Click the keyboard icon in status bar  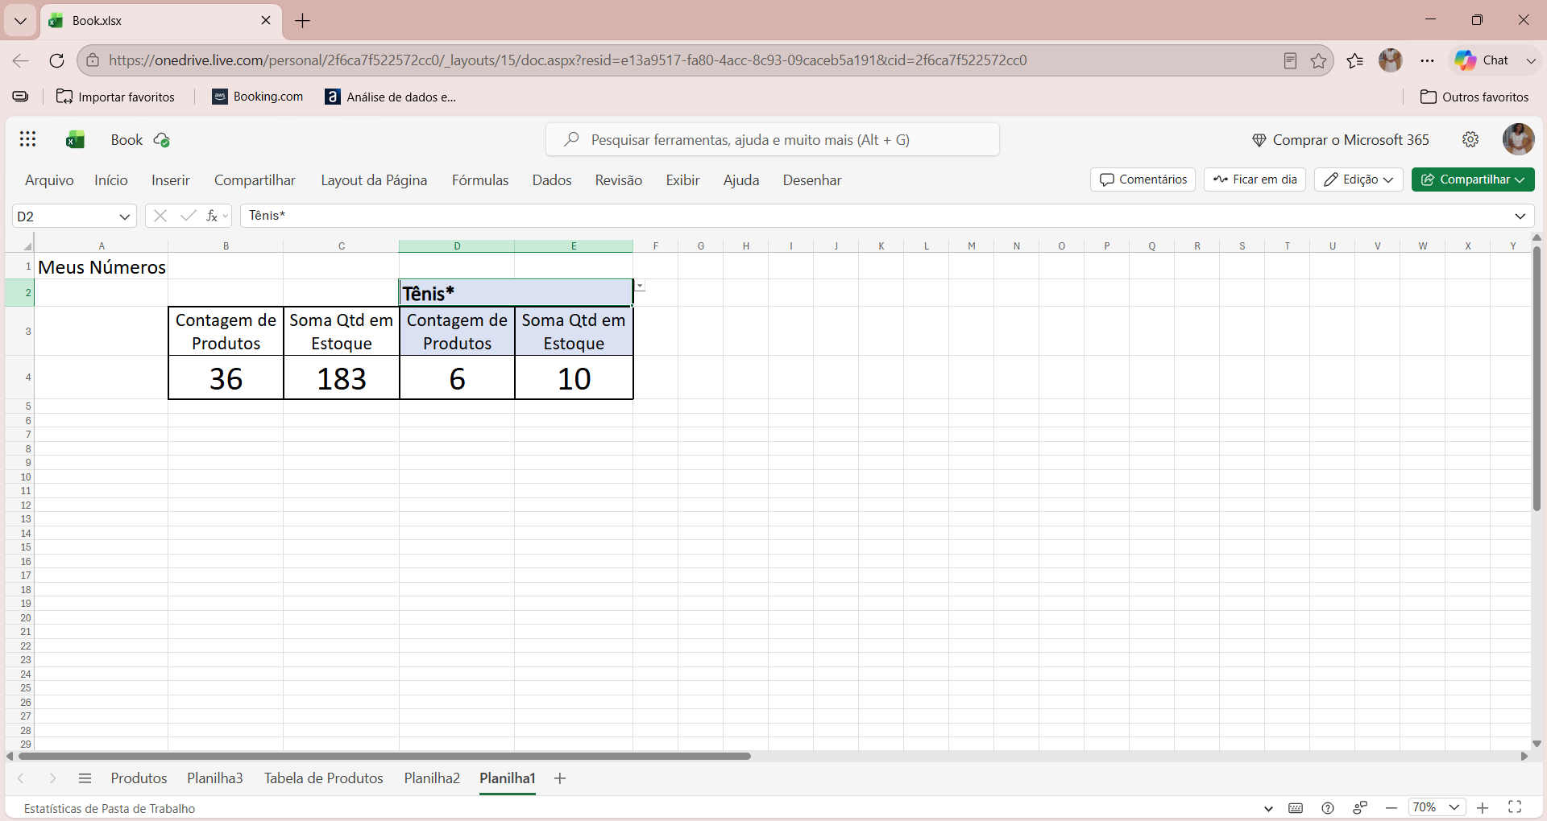(1296, 808)
